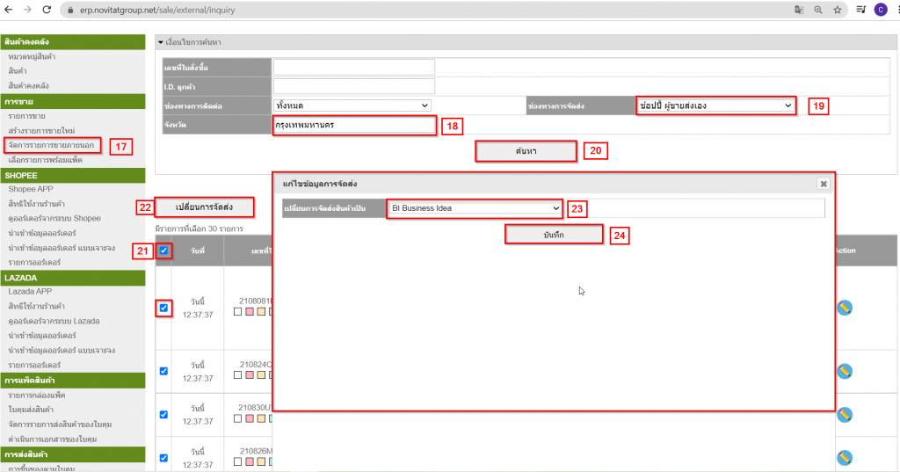Click the pencil edit icon in first order row

(x=844, y=308)
